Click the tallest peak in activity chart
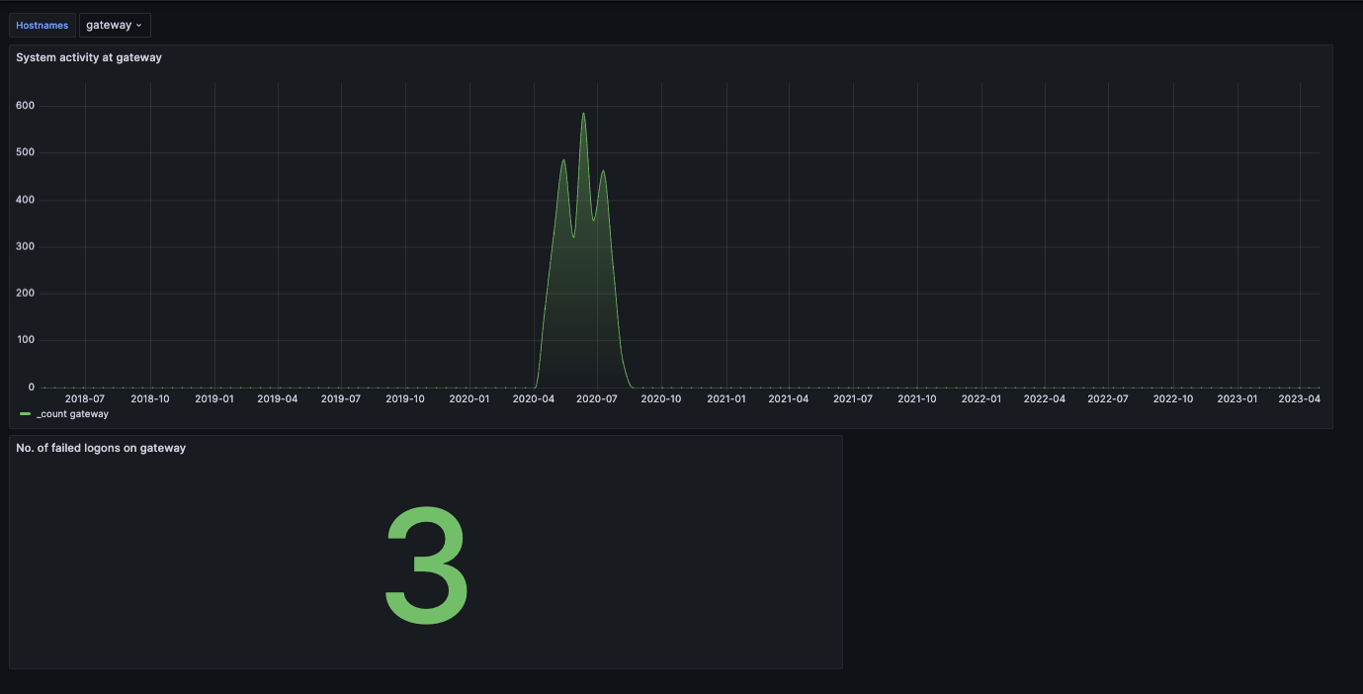The image size is (1363, 694). (x=583, y=114)
